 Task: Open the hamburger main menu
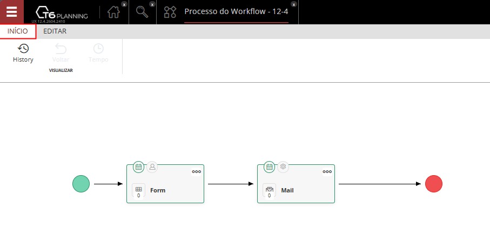11,12
